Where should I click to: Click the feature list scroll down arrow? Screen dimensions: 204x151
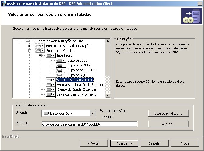[x=107, y=96]
